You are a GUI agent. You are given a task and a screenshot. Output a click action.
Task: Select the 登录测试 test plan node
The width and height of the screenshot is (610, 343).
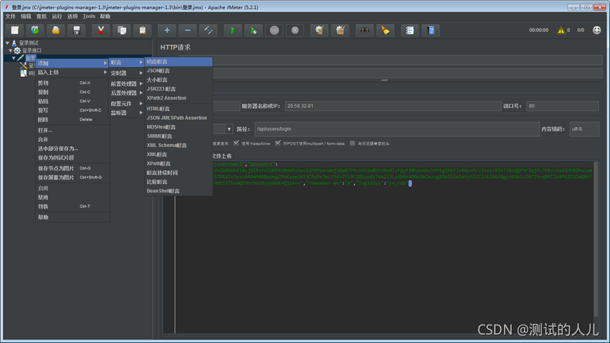click(x=29, y=43)
